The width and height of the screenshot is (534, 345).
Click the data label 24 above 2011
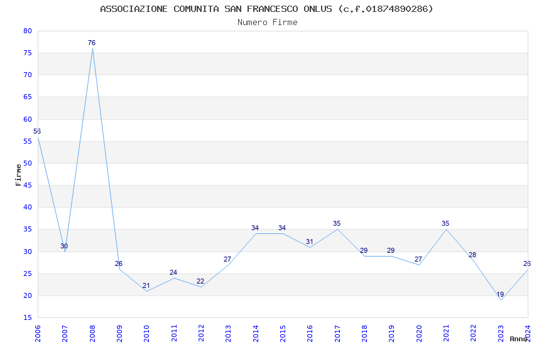173,272
